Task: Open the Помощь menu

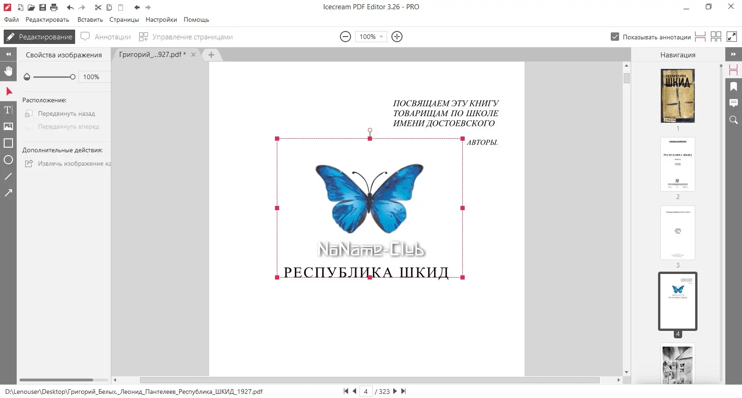Action: pos(196,19)
